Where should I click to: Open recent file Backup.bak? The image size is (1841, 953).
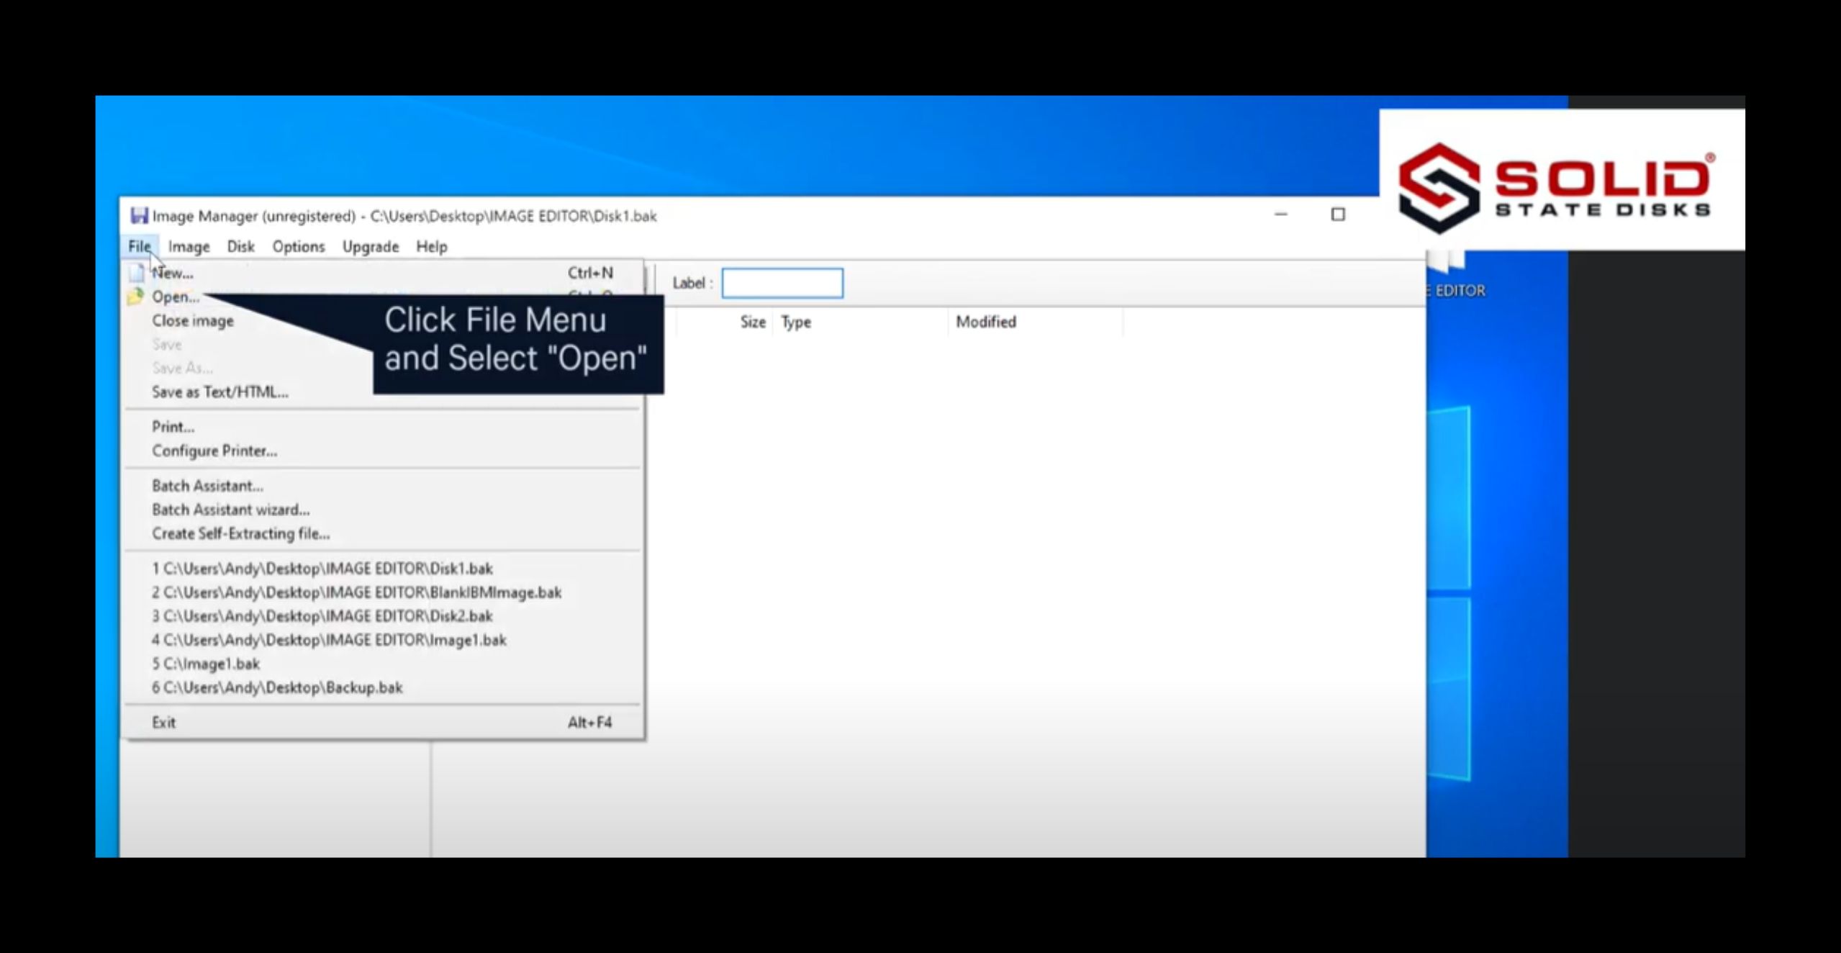pyautogui.click(x=277, y=687)
